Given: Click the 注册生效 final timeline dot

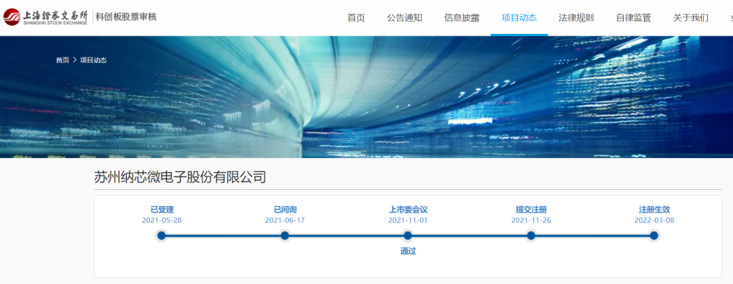Looking at the screenshot, I should coord(654,236).
